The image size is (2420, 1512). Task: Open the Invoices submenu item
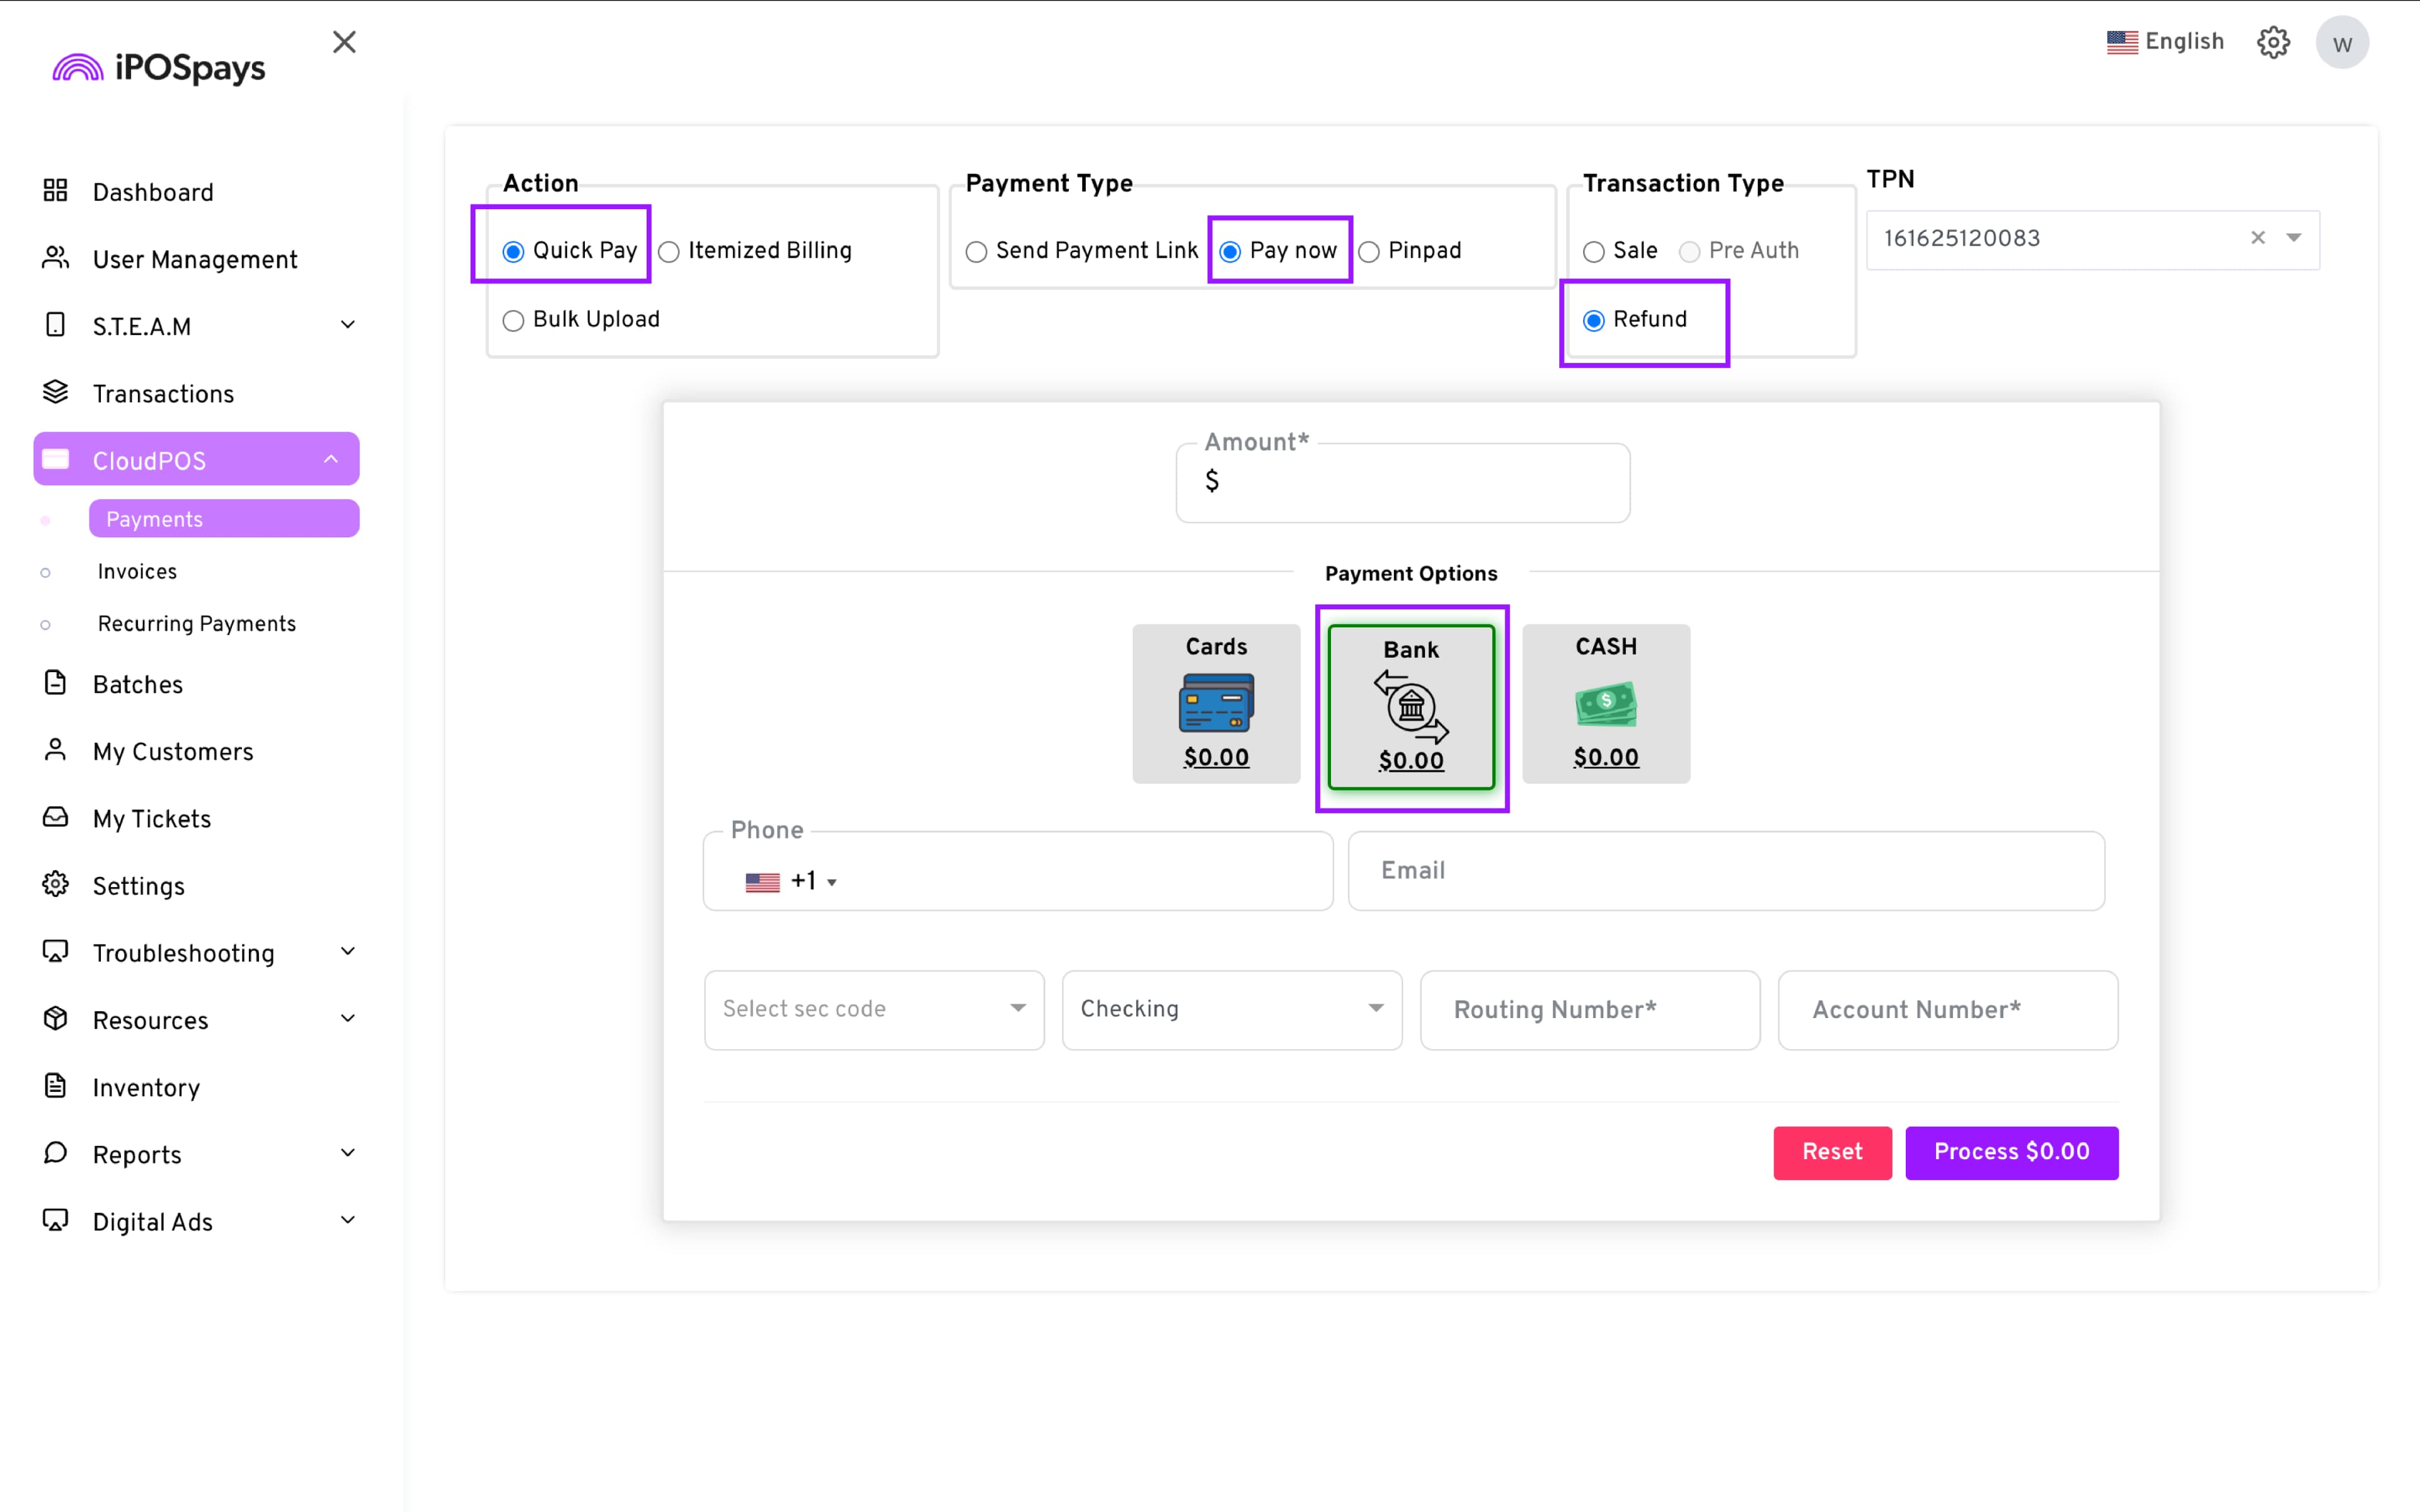pyautogui.click(x=137, y=571)
